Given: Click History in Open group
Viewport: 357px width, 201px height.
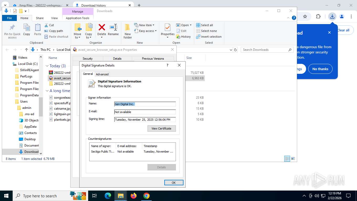Looking at the screenshot, I should coord(183,37).
